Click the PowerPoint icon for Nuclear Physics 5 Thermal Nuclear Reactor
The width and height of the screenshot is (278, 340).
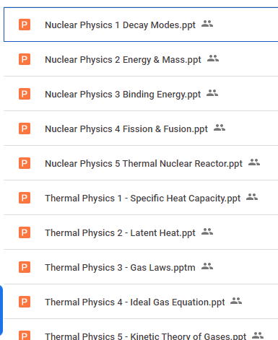(25, 163)
